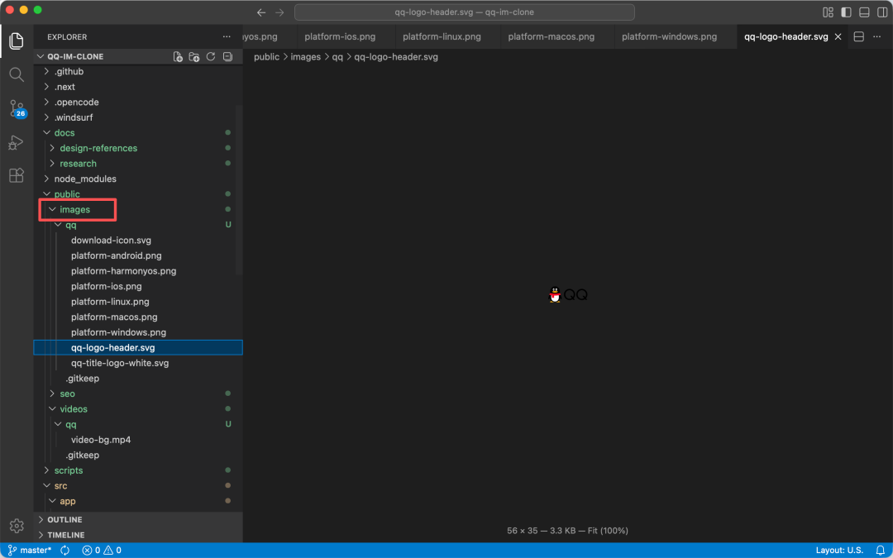This screenshot has height=558, width=893.
Task: Collapse all folders in explorer
Action: pos(228,57)
